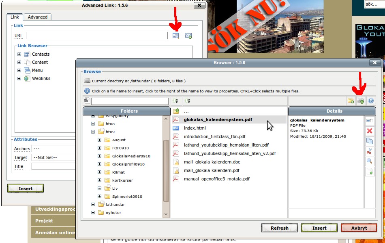
Task: Click the info icon in Browser hint bar
Action: 87,91
